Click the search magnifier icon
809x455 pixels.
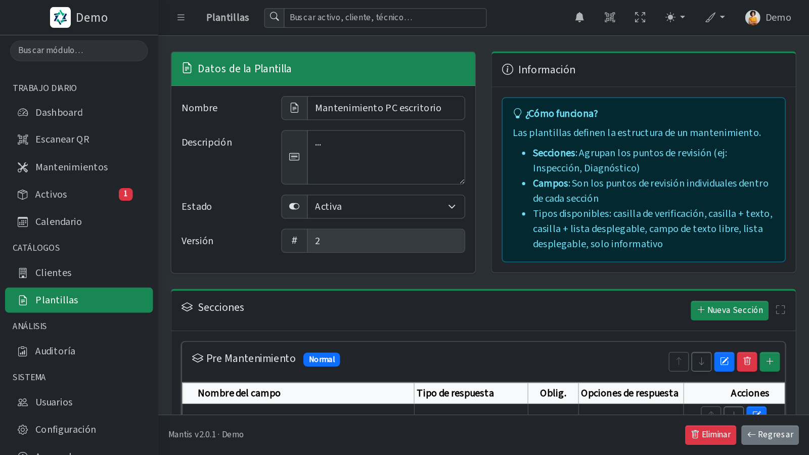pos(274,18)
